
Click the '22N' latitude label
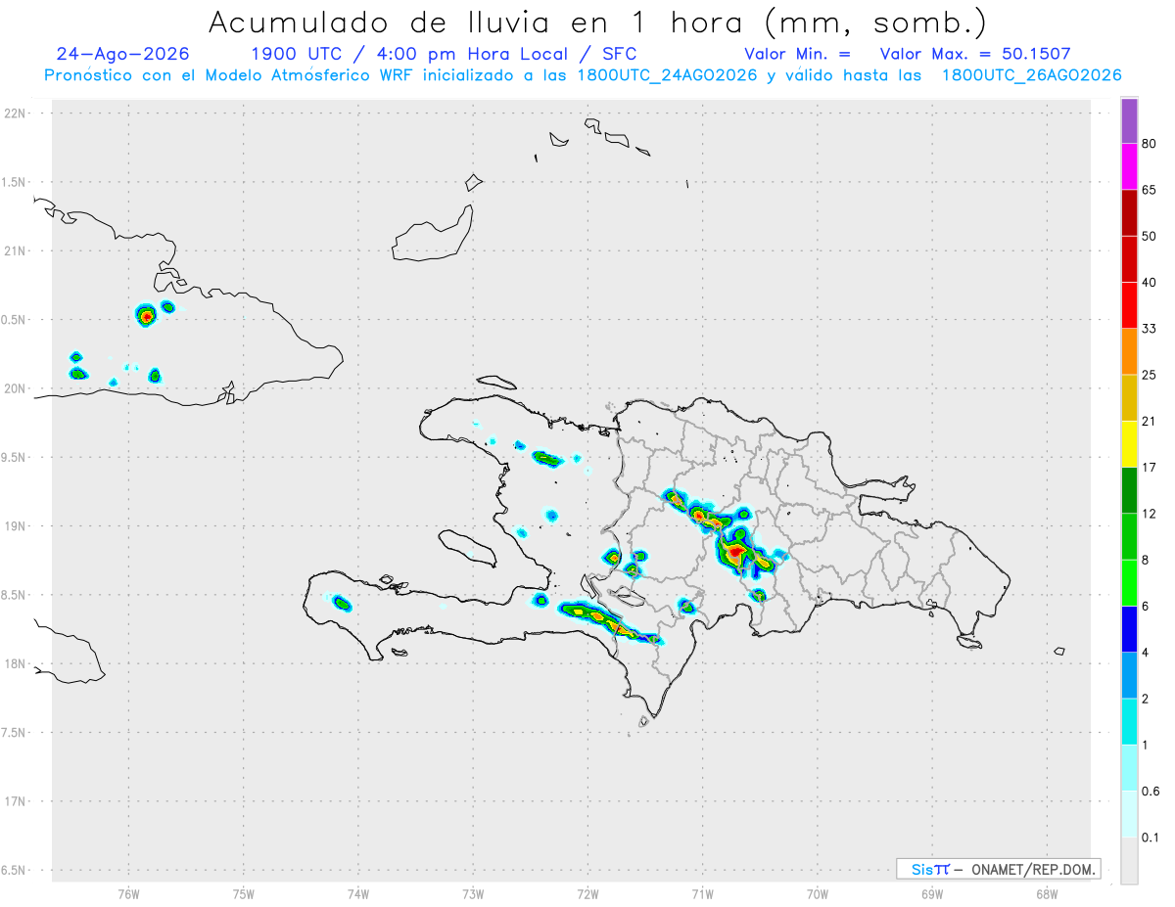pyautogui.click(x=16, y=113)
